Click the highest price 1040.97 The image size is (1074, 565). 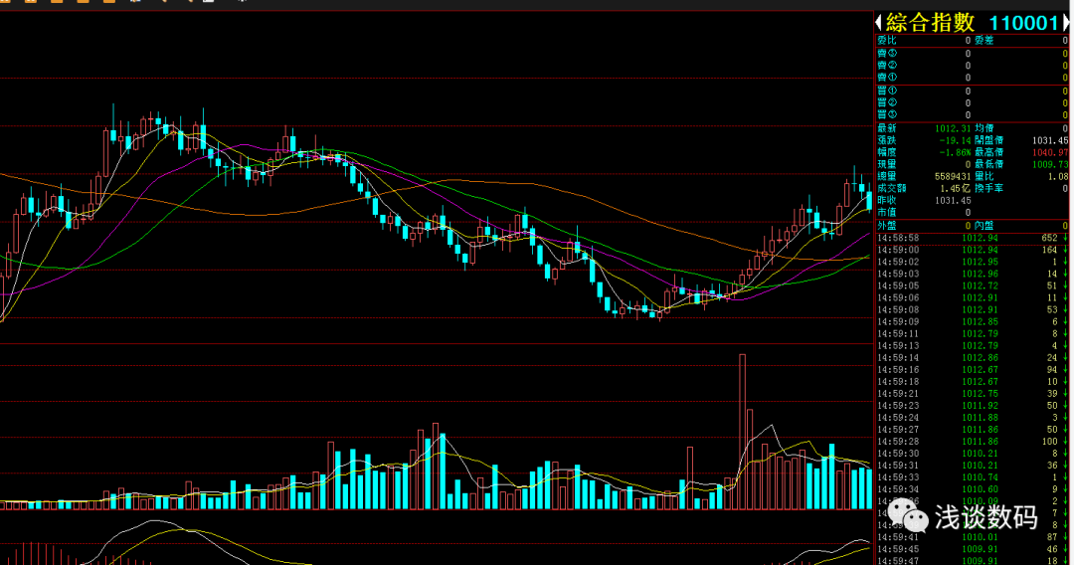[1050, 152]
